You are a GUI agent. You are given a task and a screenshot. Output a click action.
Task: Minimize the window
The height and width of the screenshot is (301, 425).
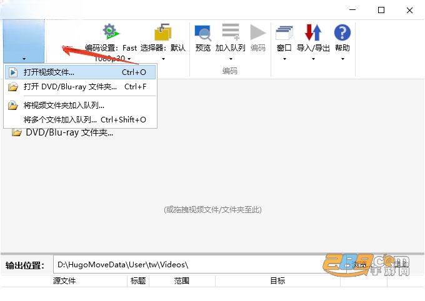352,10
